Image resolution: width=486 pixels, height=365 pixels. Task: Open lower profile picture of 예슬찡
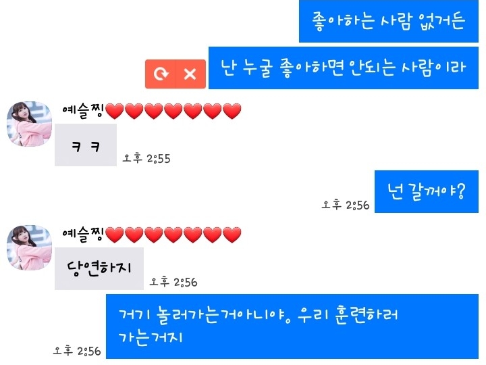click(x=29, y=247)
